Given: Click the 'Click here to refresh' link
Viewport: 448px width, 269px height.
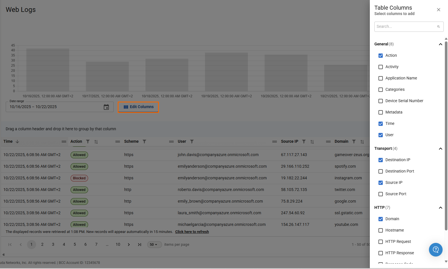Looking at the screenshot, I should pyautogui.click(x=192, y=232).
